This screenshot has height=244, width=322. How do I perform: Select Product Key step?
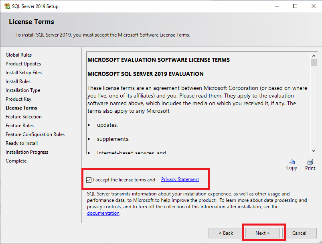point(18,99)
